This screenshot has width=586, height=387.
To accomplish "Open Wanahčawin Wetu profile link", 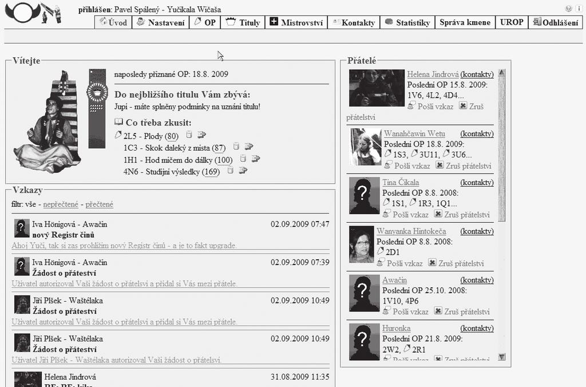I will tap(414, 133).
